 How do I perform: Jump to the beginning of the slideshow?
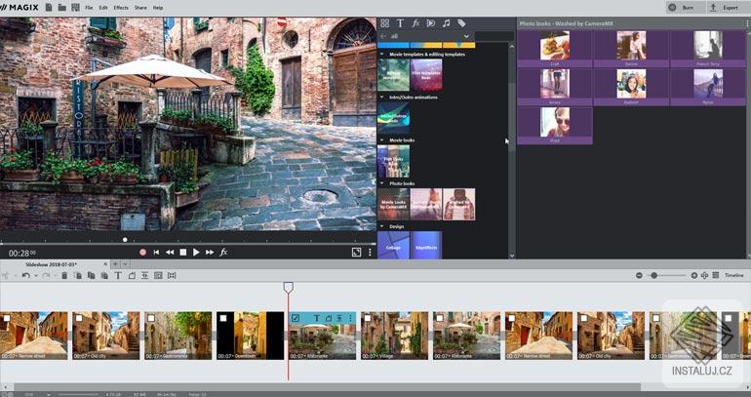coord(156,252)
